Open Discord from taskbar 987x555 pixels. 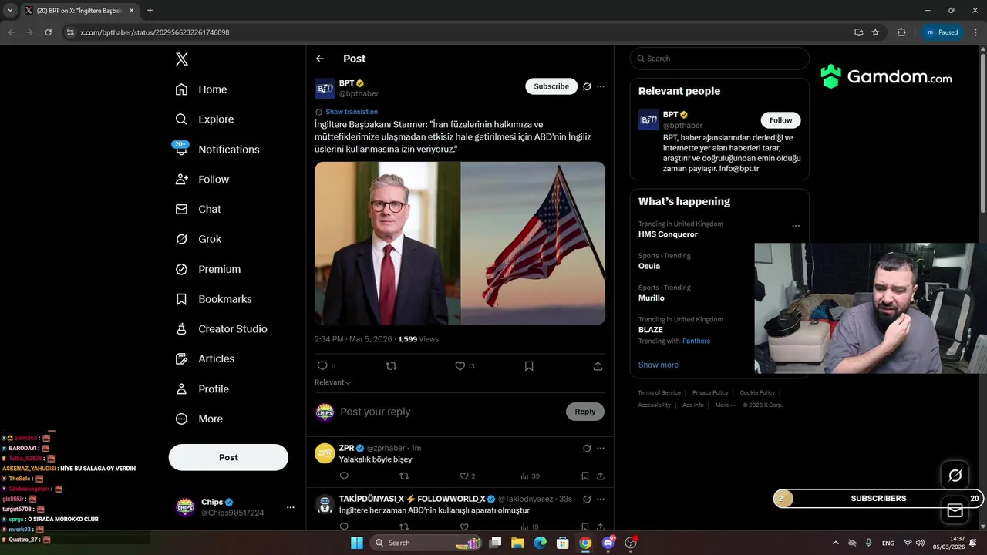pos(608,543)
